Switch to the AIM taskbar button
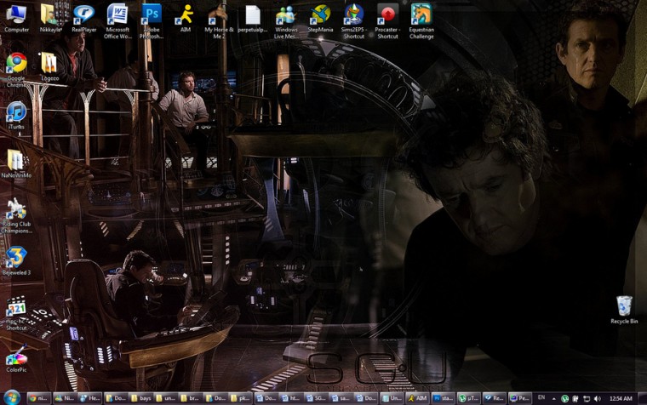The height and width of the screenshot is (405, 647). click(x=418, y=398)
